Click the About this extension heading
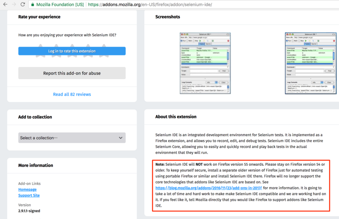This screenshot has width=339, height=219. click(176, 117)
